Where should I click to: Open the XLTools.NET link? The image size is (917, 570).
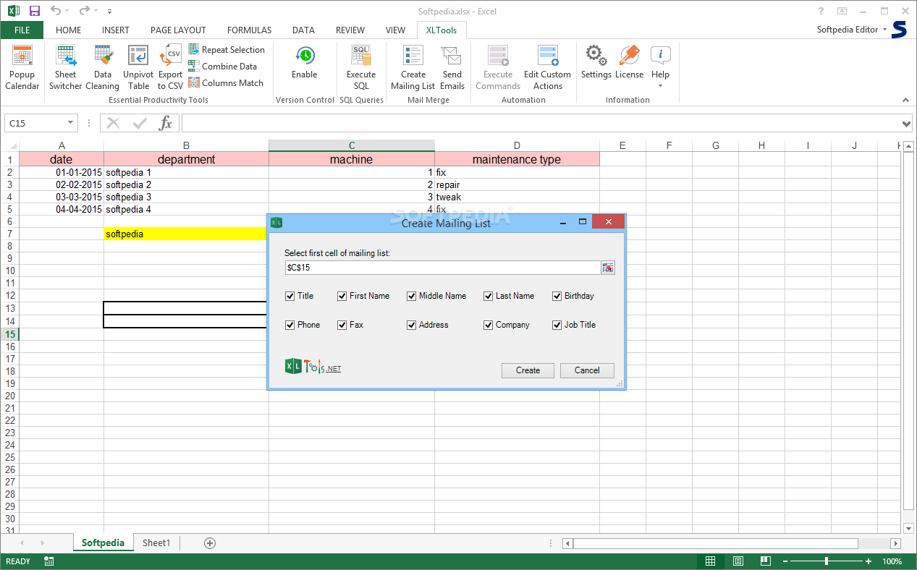313,367
